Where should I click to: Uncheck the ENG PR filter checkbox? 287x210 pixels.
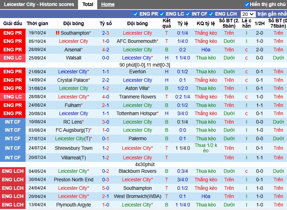(136, 14)
